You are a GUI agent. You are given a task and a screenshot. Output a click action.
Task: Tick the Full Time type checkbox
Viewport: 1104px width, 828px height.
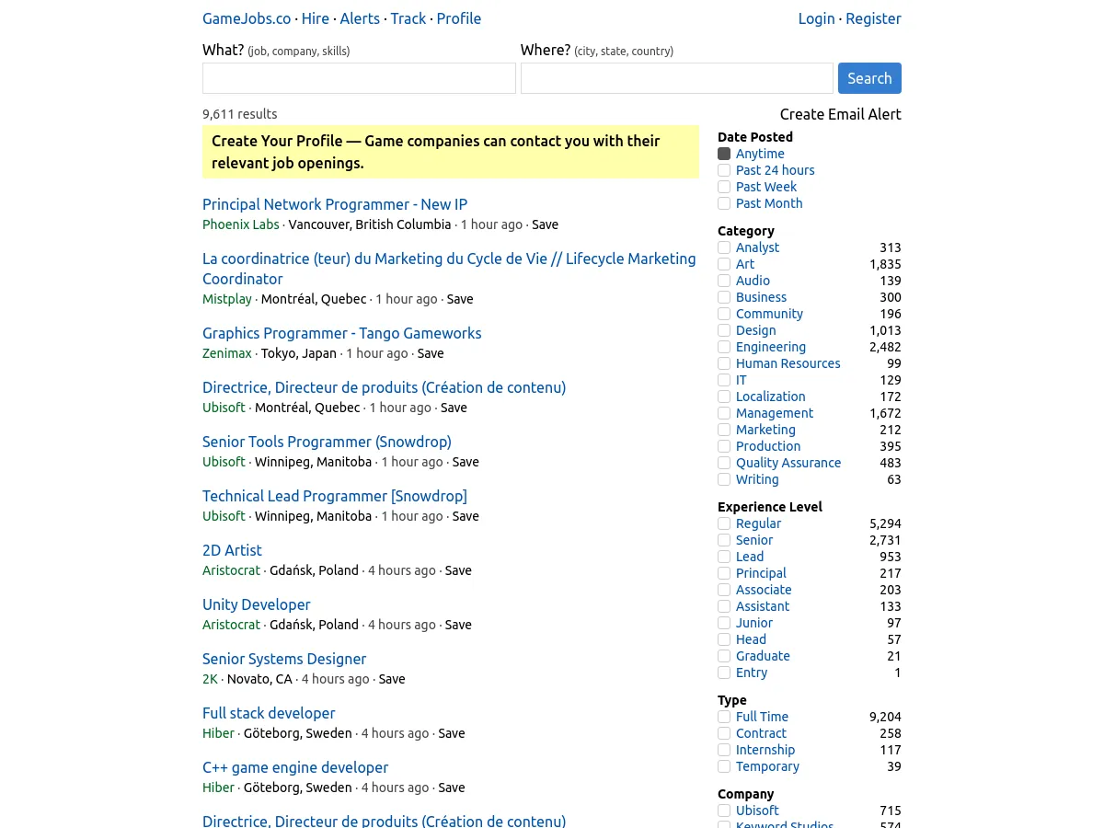tap(724, 717)
